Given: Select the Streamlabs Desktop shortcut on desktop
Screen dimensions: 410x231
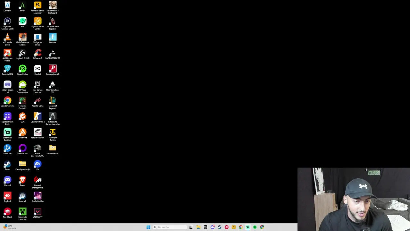Looking at the screenshot, I should [7, 135].
